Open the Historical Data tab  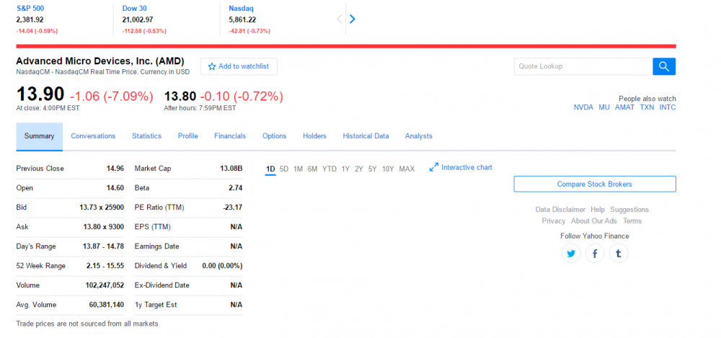coord(366,136)
